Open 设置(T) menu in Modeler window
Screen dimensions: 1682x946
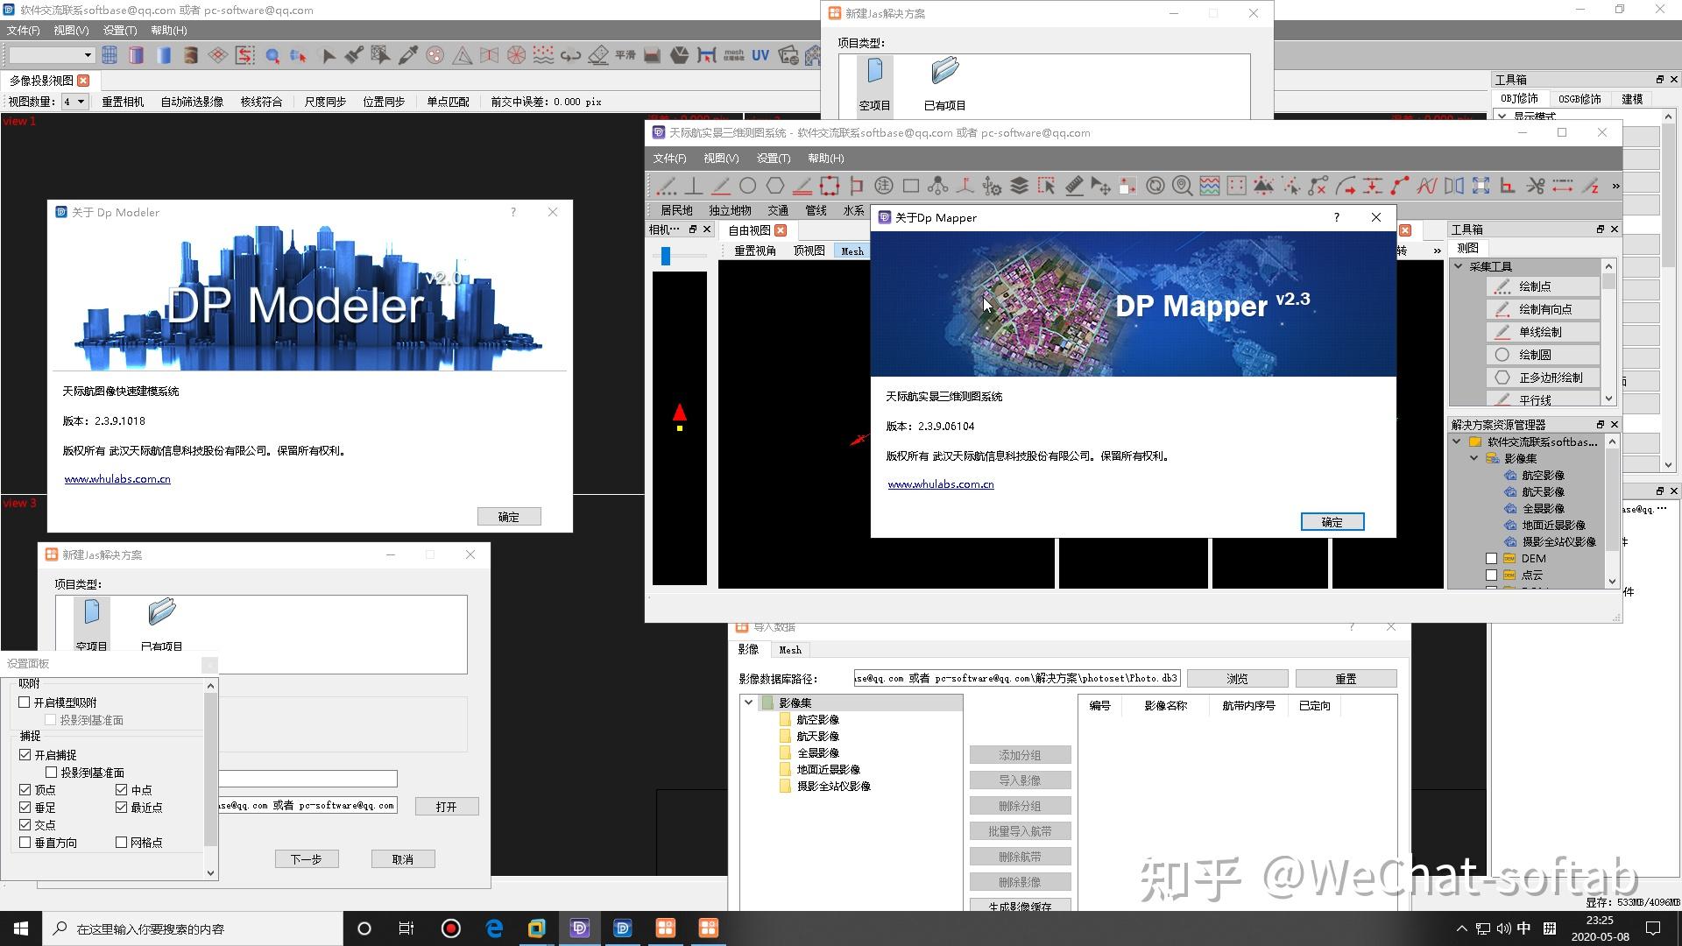(x=120, y=31)
